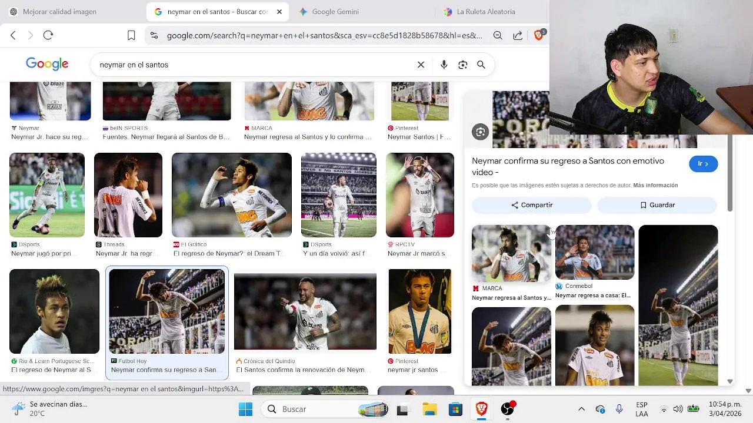Click the microphone icon in system tray
The width and height of the screenshot is (753, 423).
point(619,409)
